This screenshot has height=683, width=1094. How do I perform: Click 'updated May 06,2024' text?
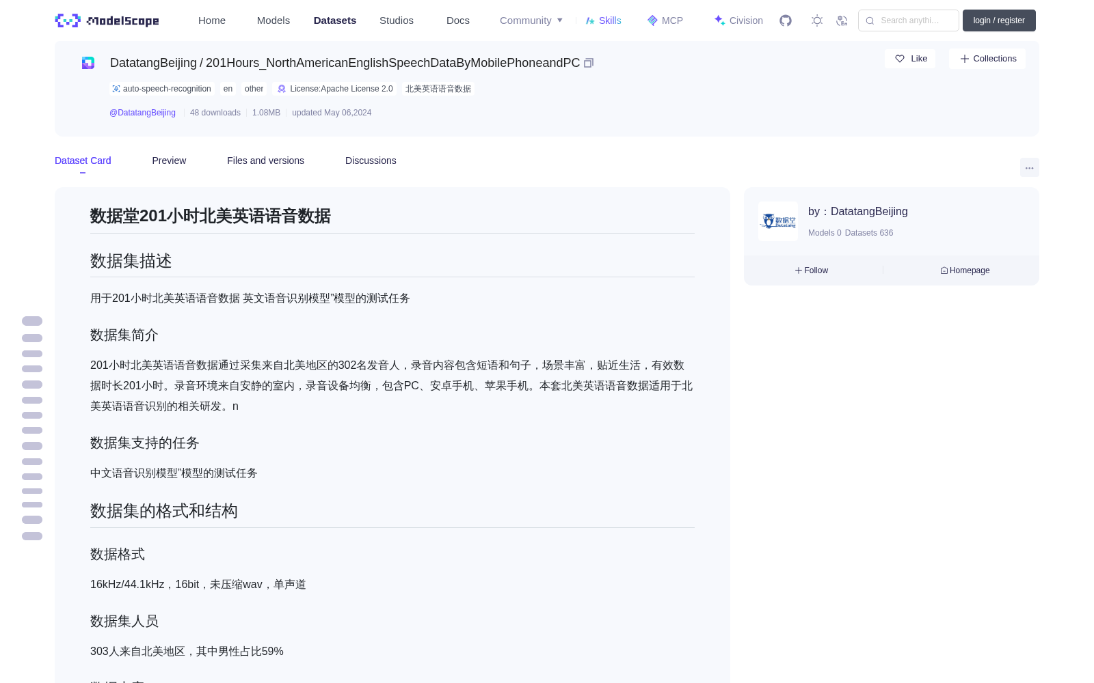click(x=332, y=113)
